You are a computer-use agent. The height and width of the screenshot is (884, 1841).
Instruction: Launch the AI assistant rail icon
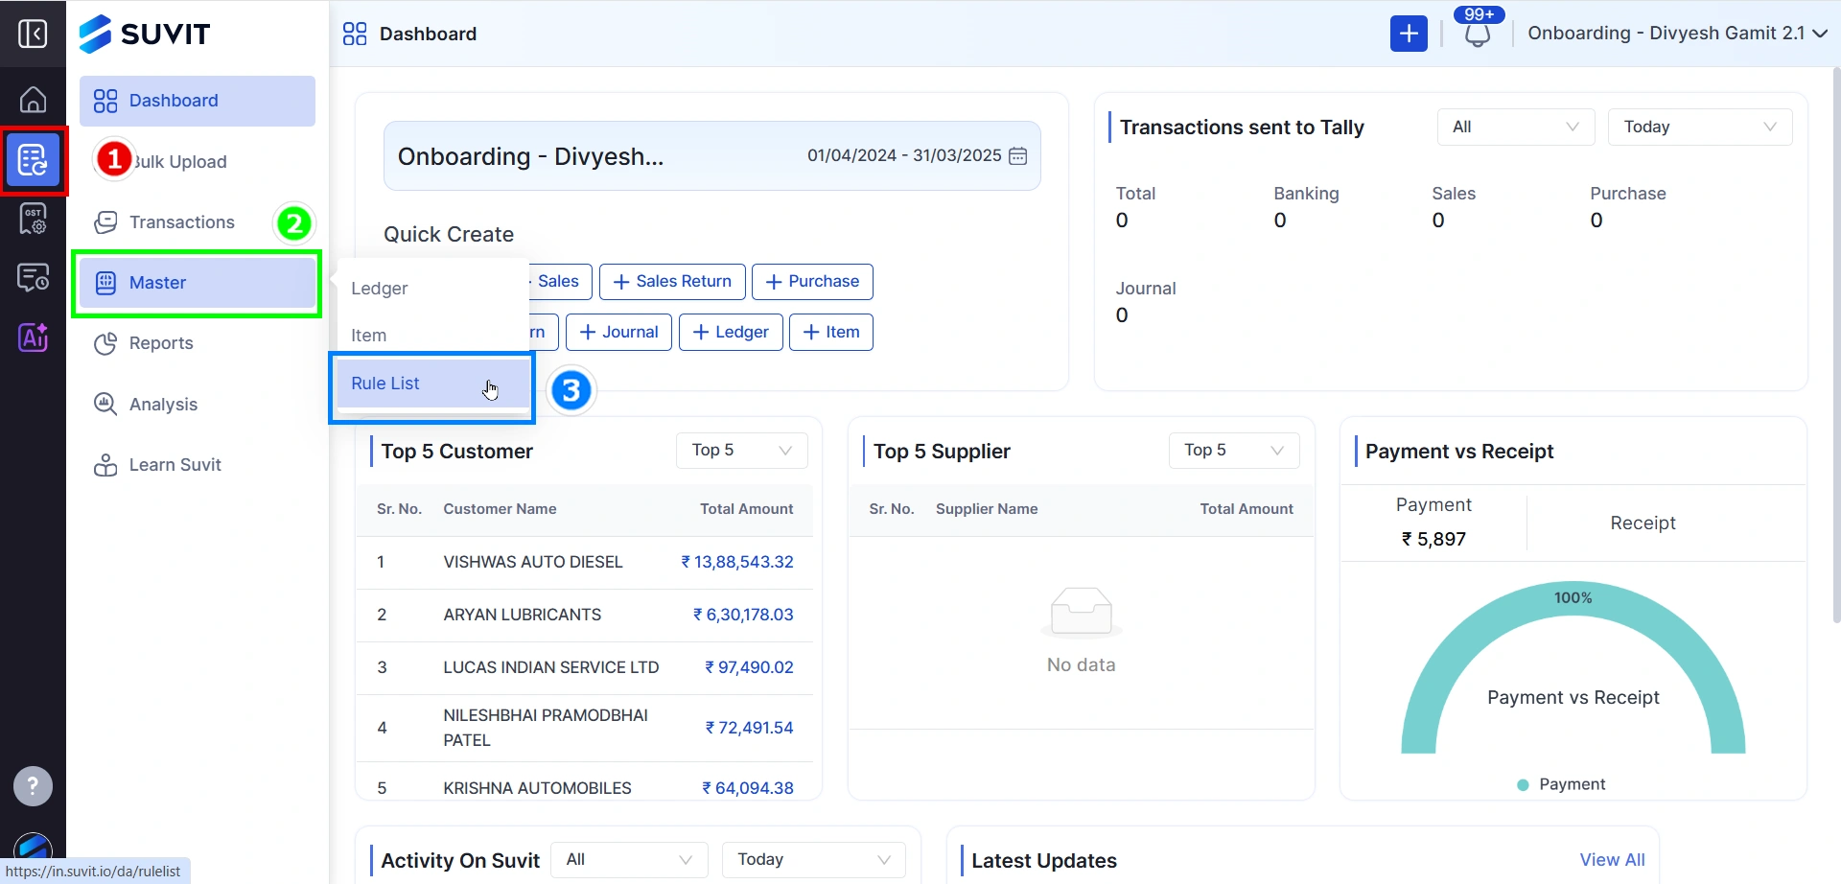33,337
